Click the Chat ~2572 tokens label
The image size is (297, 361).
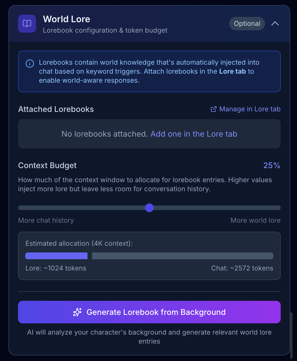click(x=242, y=268)
